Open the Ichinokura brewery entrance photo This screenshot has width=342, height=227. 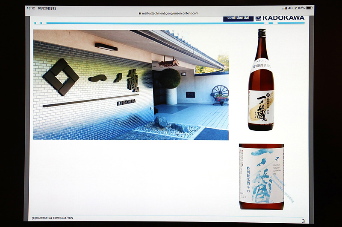(x=131, y=85)
